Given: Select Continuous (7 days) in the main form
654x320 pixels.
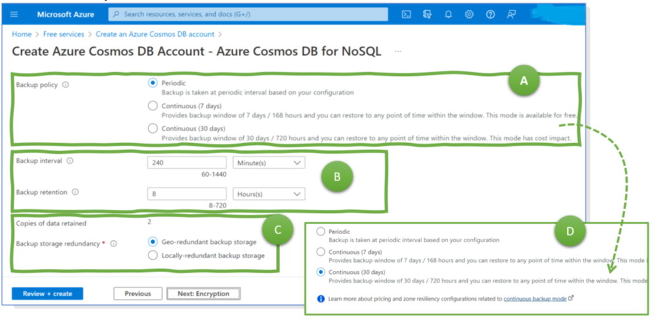Looking at the screenshot, I should click(153, 106).
